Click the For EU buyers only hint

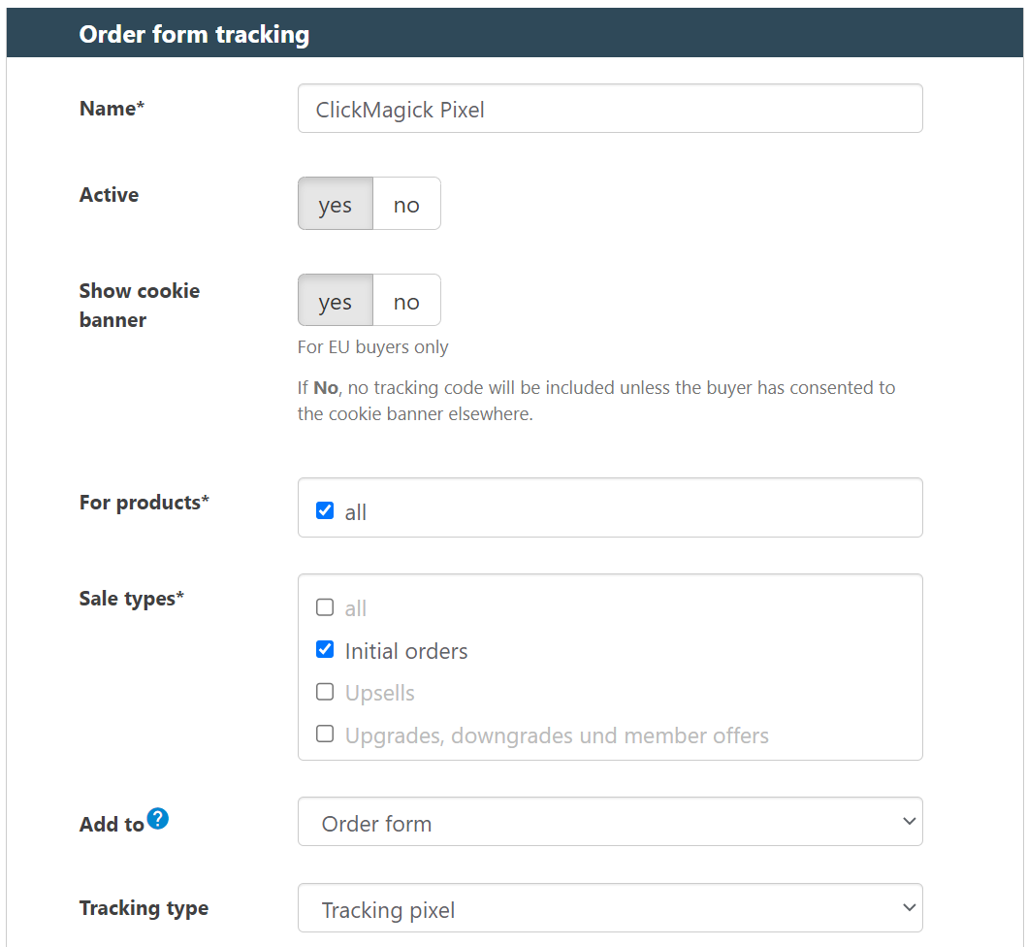click(372, 347)
